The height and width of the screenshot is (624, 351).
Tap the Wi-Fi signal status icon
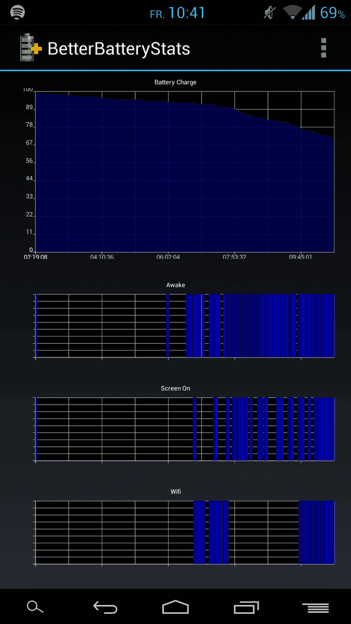click(x=292, y=13)
